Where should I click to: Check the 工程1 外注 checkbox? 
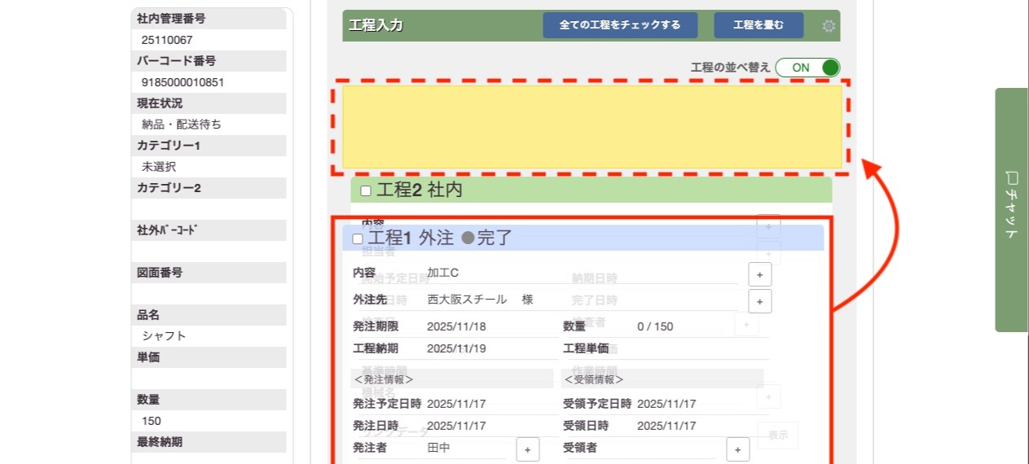[x=358, y=239]
